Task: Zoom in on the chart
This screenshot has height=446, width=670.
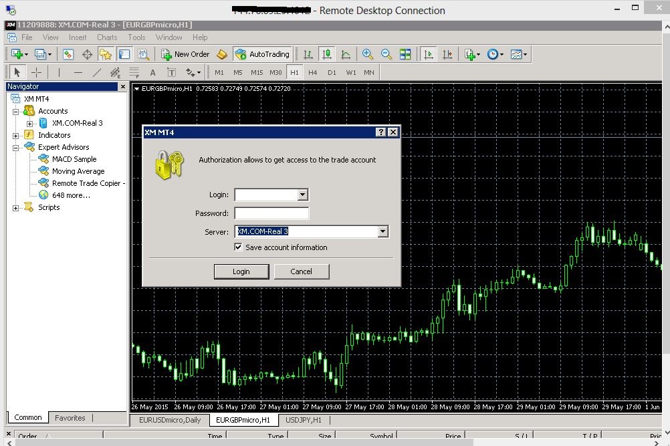Action: (368, 54)
